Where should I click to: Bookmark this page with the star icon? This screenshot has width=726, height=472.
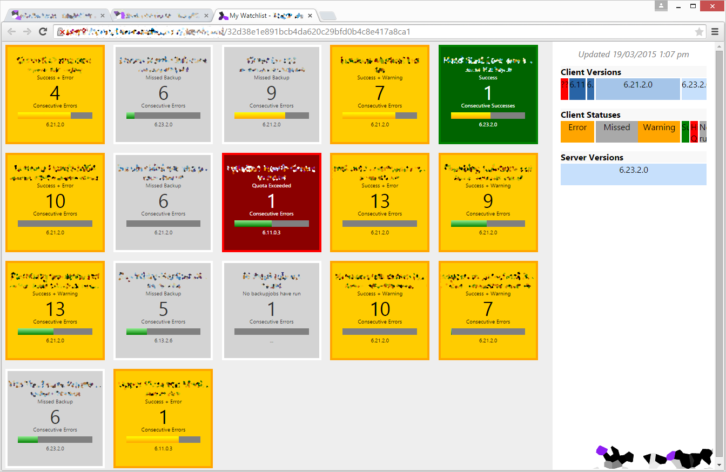[699, 32]
